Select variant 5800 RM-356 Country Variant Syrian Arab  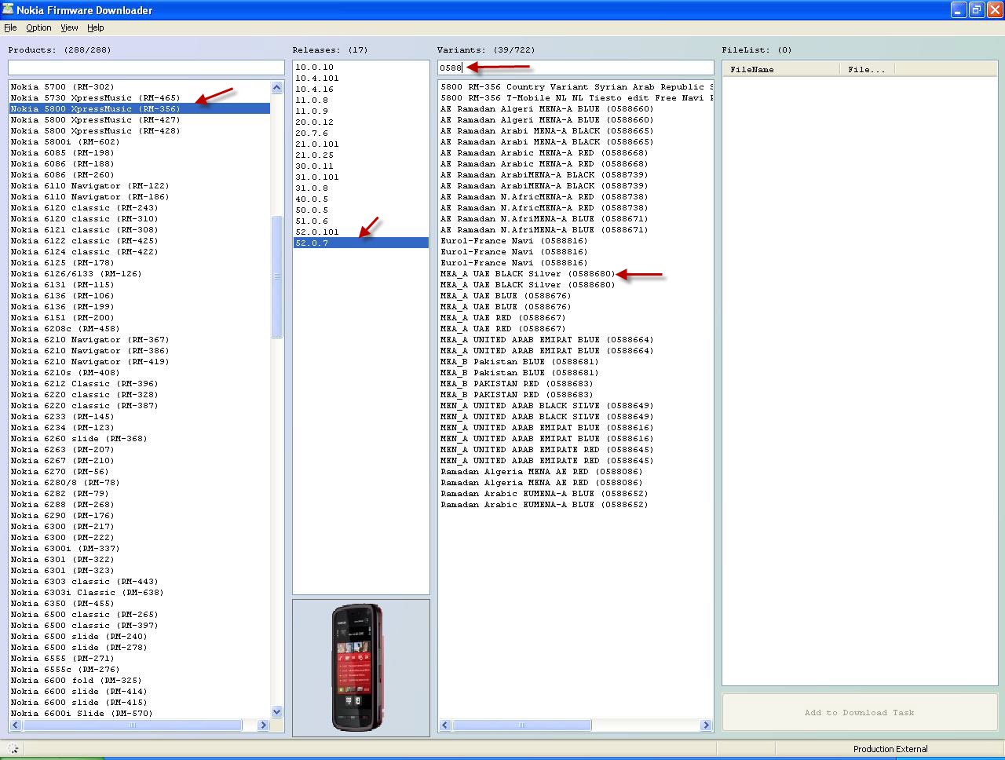576,87
